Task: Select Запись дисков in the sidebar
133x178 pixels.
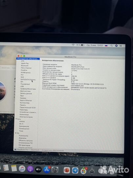Action: pyautogui.click(x=26, y=93)
